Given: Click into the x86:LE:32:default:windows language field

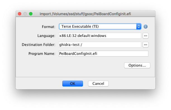Looking at the screenshot, I should click(x=100, y=36).
